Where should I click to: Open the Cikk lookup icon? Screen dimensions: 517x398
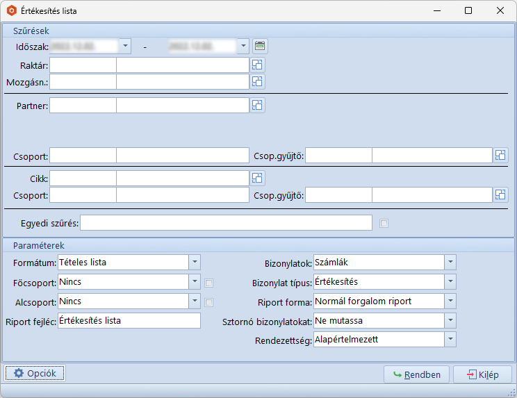[257, 179]
